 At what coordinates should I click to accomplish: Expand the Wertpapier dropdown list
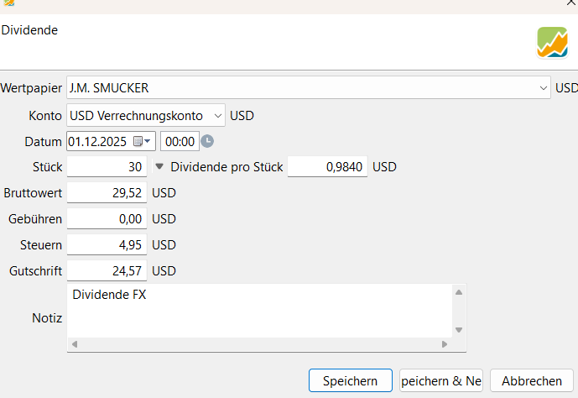pyautogui.click(x=543, y=87)
